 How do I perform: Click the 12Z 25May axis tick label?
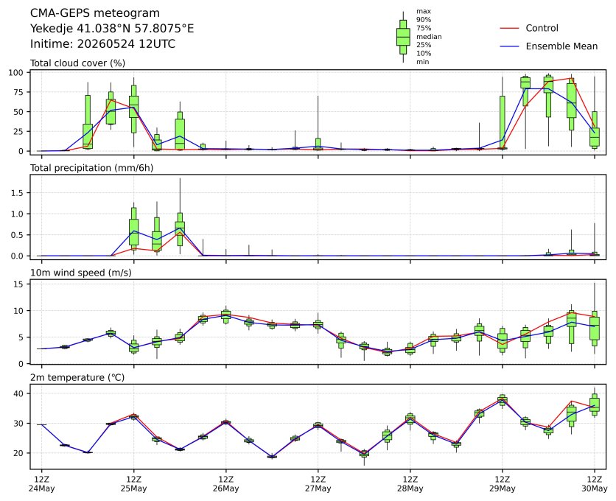click(x=133, y=484)
